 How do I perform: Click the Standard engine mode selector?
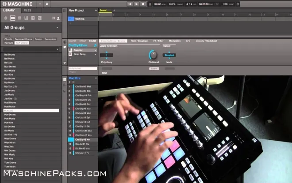[169, 55]
